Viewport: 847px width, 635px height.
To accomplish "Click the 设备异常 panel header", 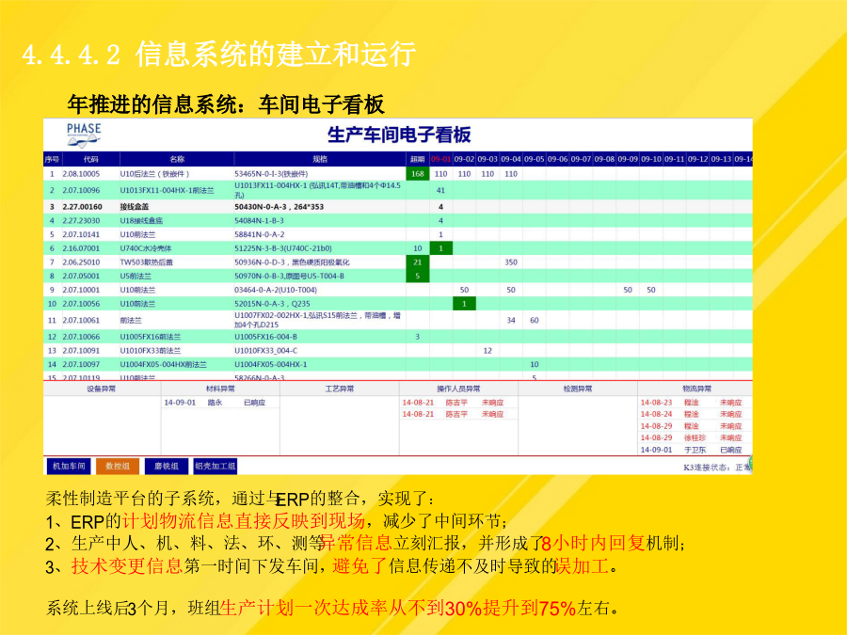I will click(x=101, y=389).
